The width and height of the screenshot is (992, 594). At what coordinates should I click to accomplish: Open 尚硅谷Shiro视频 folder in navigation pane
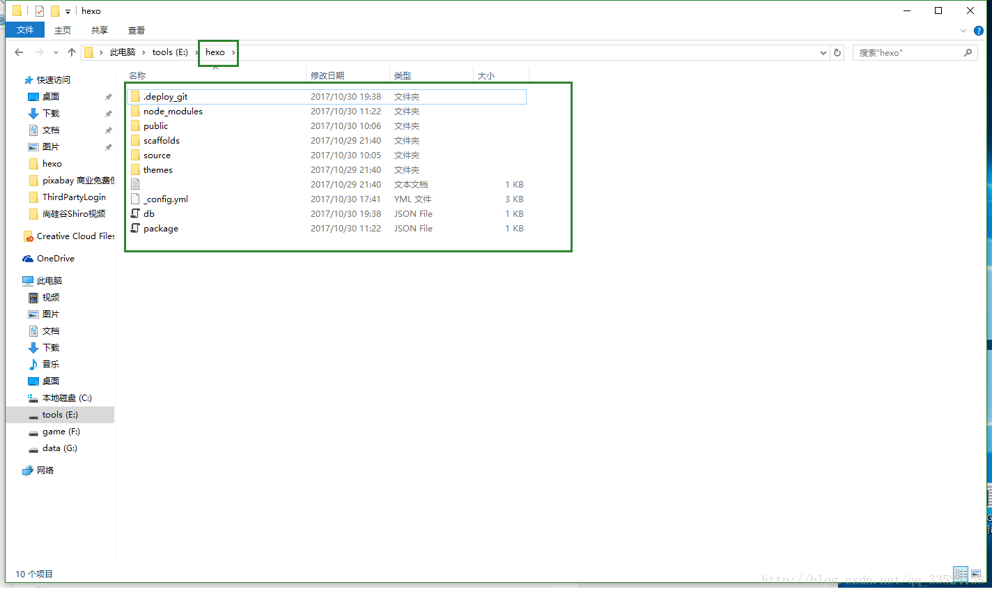pos(74,214)
